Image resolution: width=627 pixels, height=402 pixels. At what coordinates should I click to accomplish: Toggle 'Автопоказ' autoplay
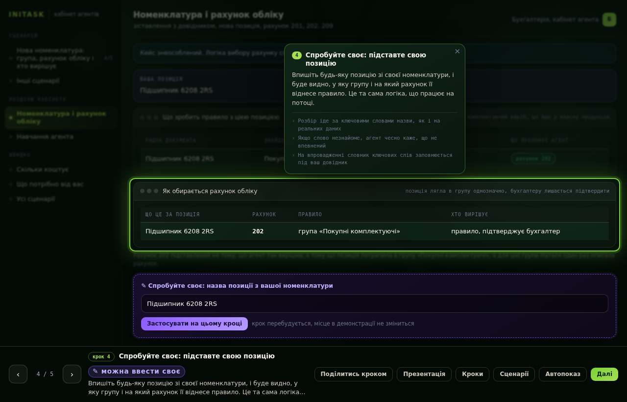click(563, 374)
